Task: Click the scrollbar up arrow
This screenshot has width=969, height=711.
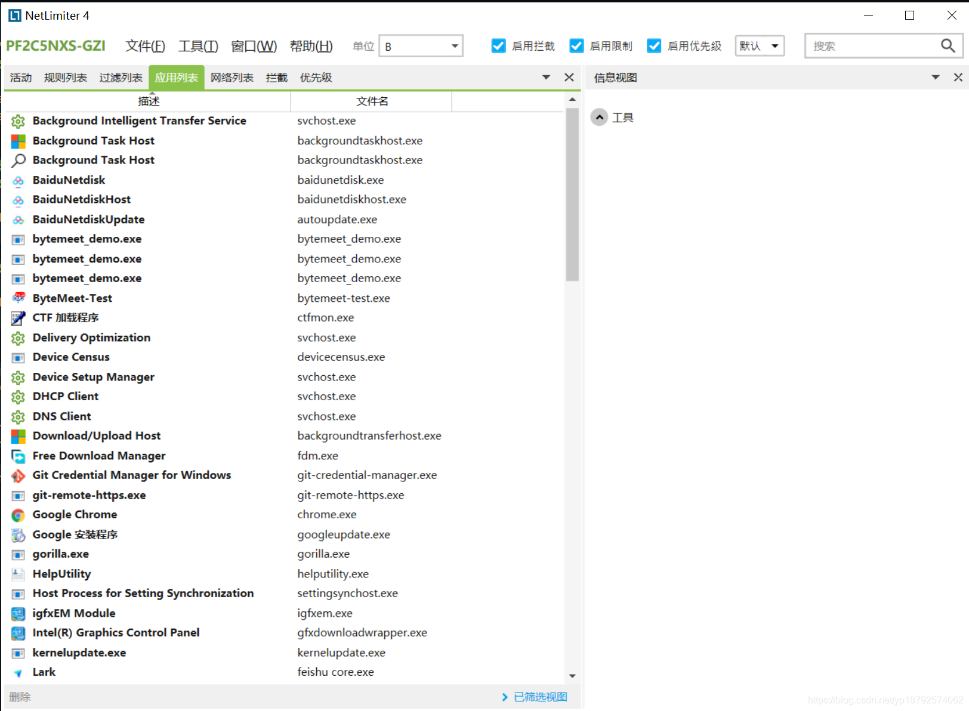Action: (572, 100)
